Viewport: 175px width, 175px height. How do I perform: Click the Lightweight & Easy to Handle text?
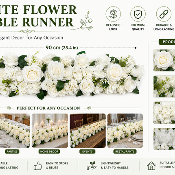pos(114,165)
